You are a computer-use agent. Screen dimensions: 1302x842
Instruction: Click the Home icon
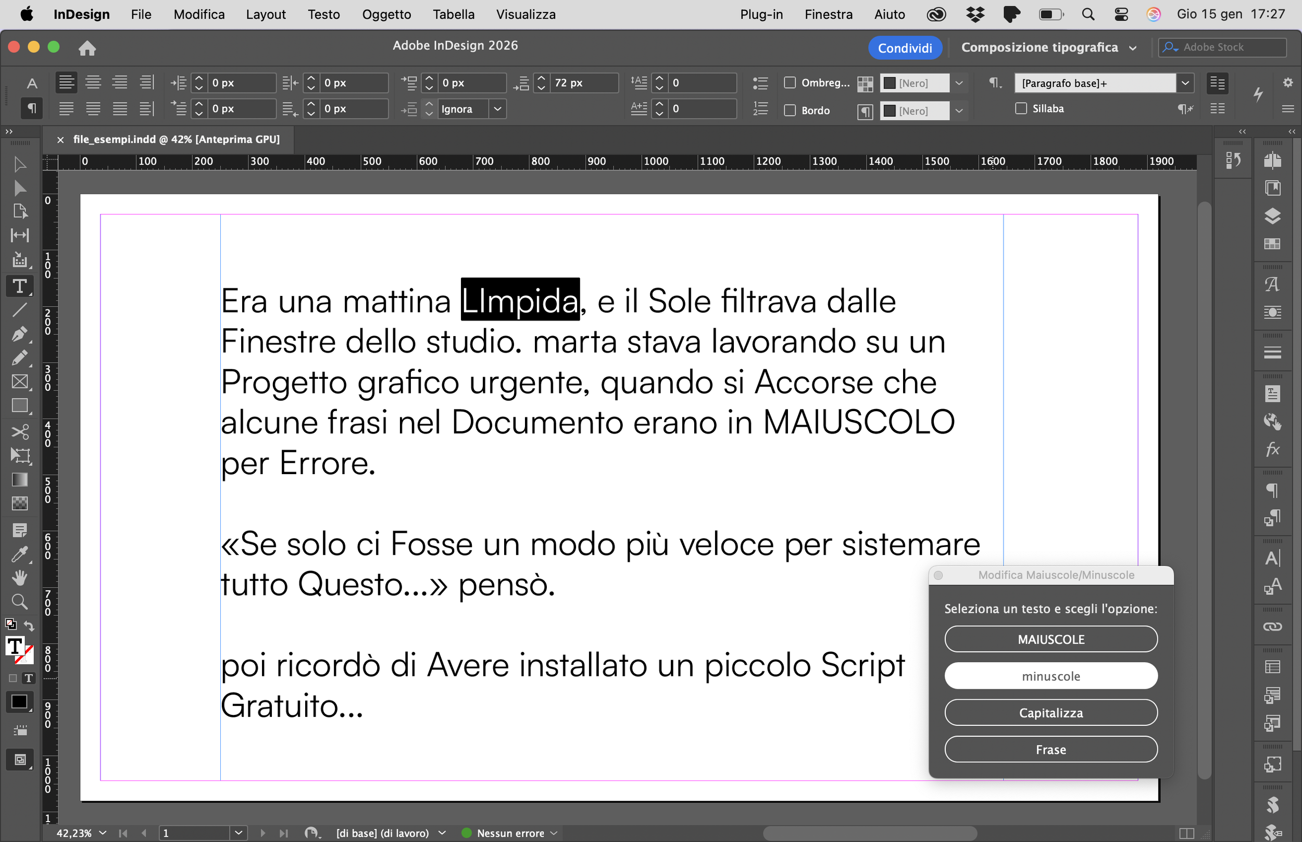87,48
